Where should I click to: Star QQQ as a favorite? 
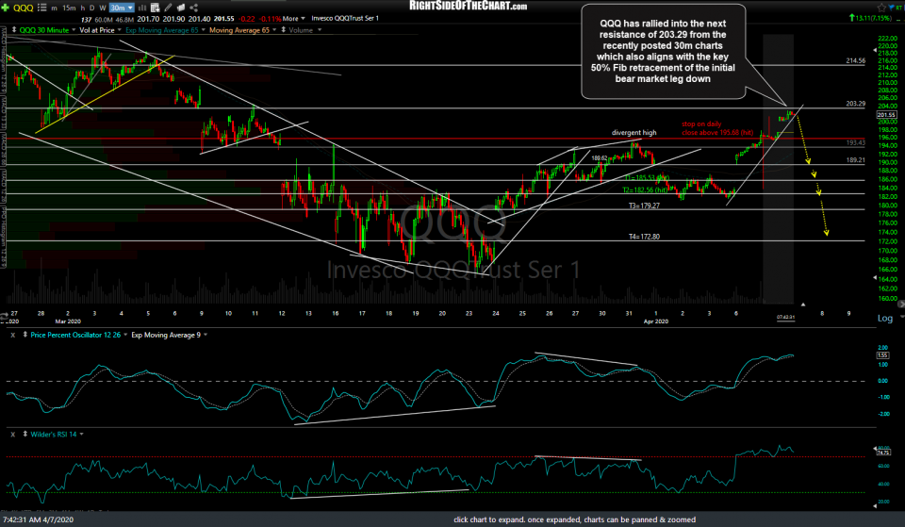click(881, 8)
